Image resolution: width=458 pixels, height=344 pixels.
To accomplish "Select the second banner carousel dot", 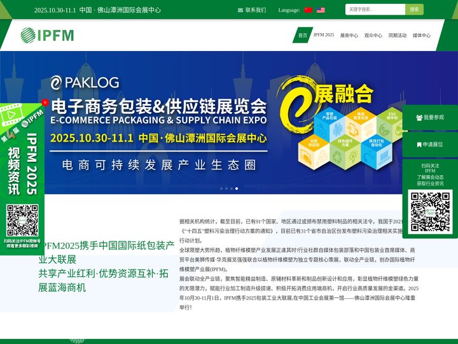I will click(x=226, y=189).
